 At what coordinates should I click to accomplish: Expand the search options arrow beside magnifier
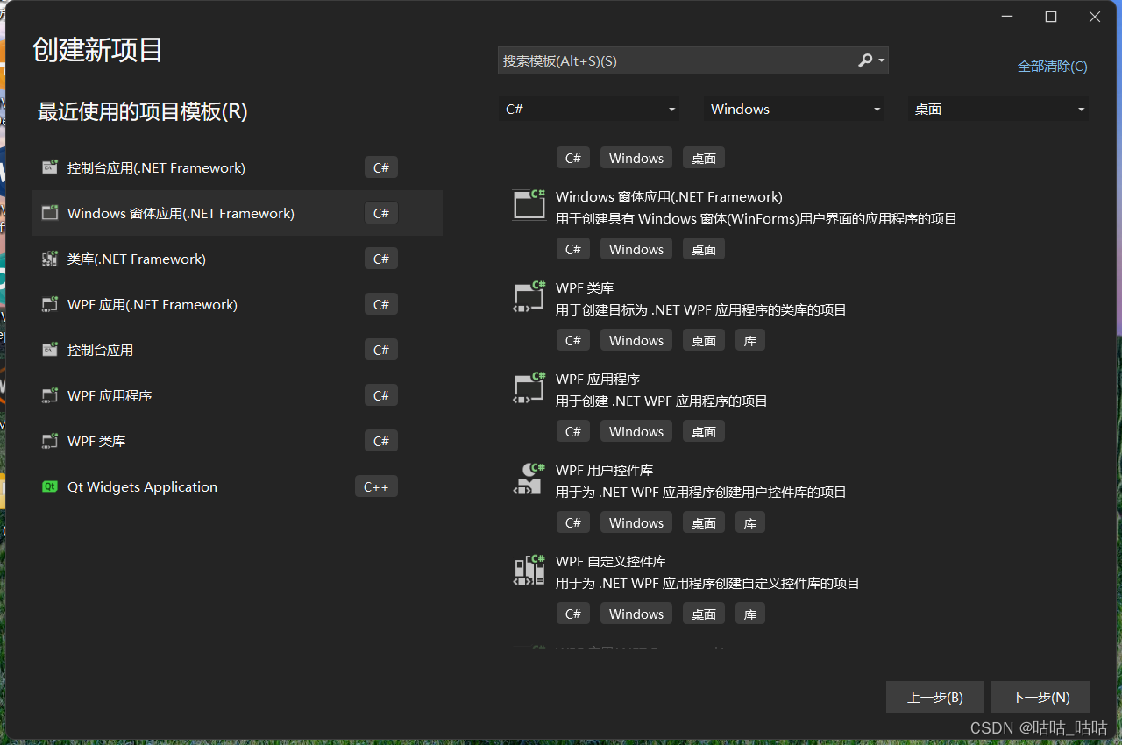pos(881,60)
